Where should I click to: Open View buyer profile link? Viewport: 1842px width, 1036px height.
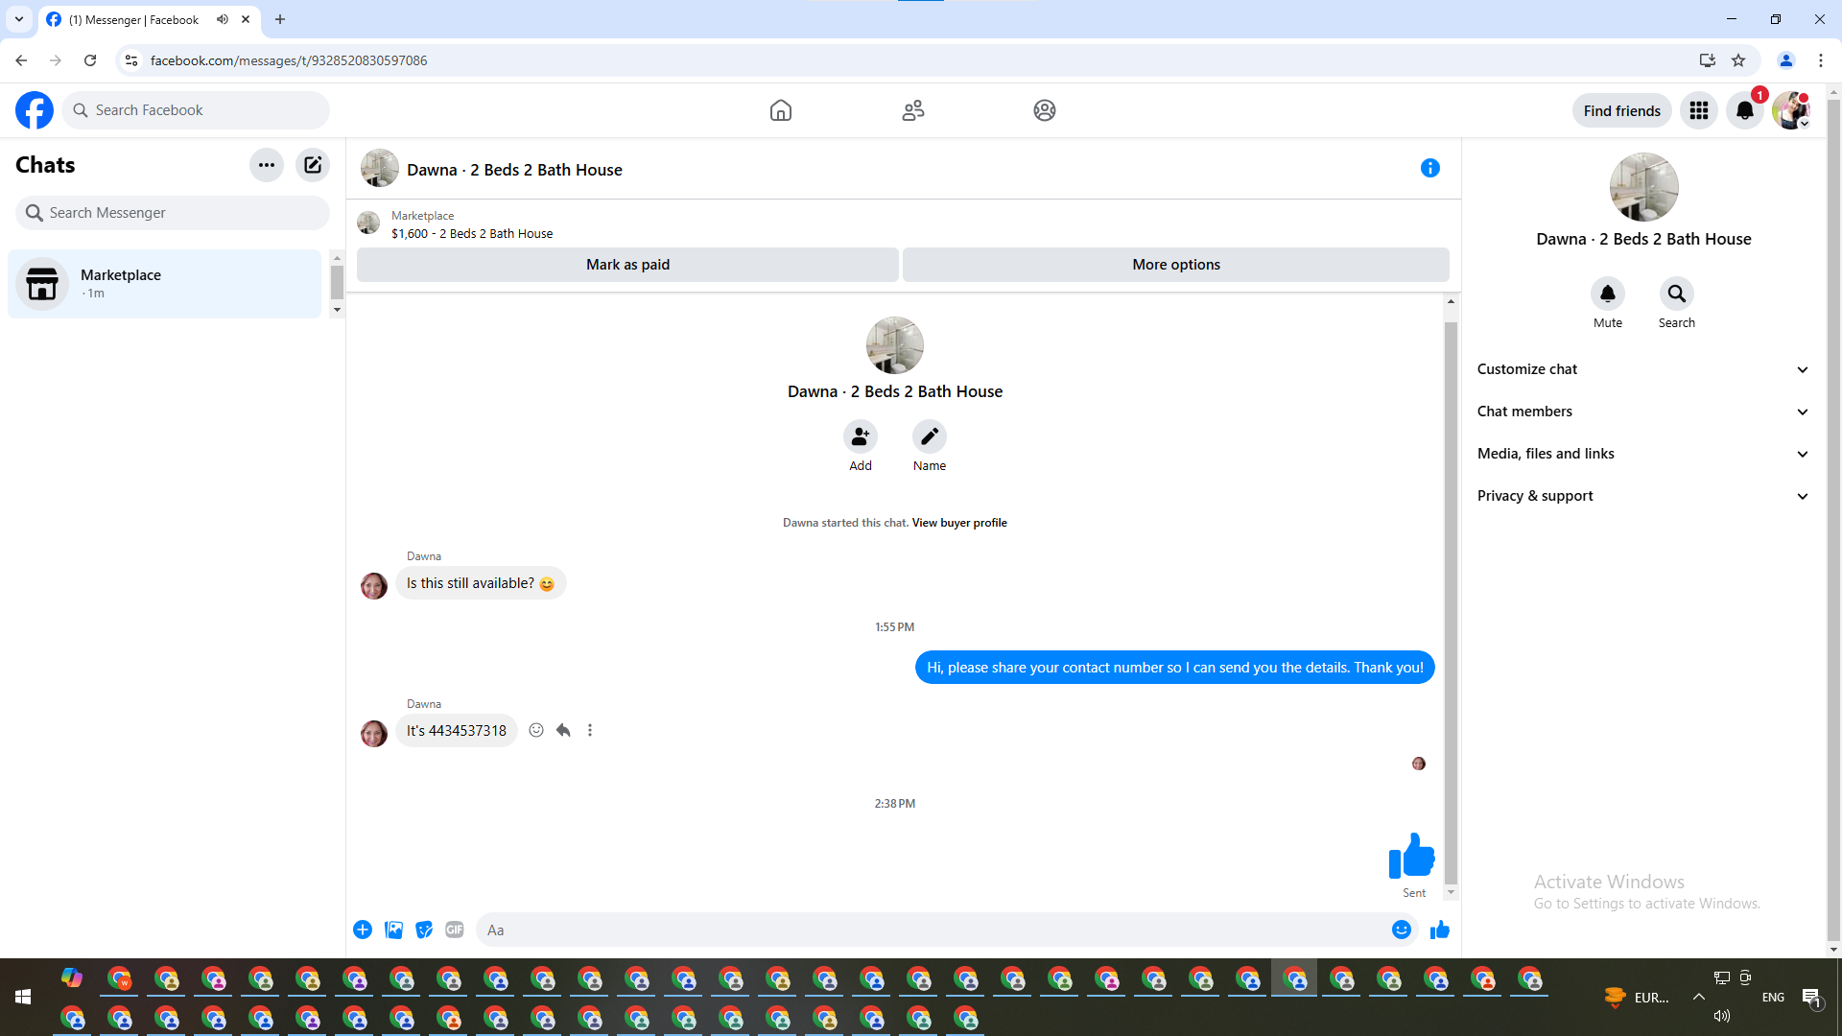[958, 523]
